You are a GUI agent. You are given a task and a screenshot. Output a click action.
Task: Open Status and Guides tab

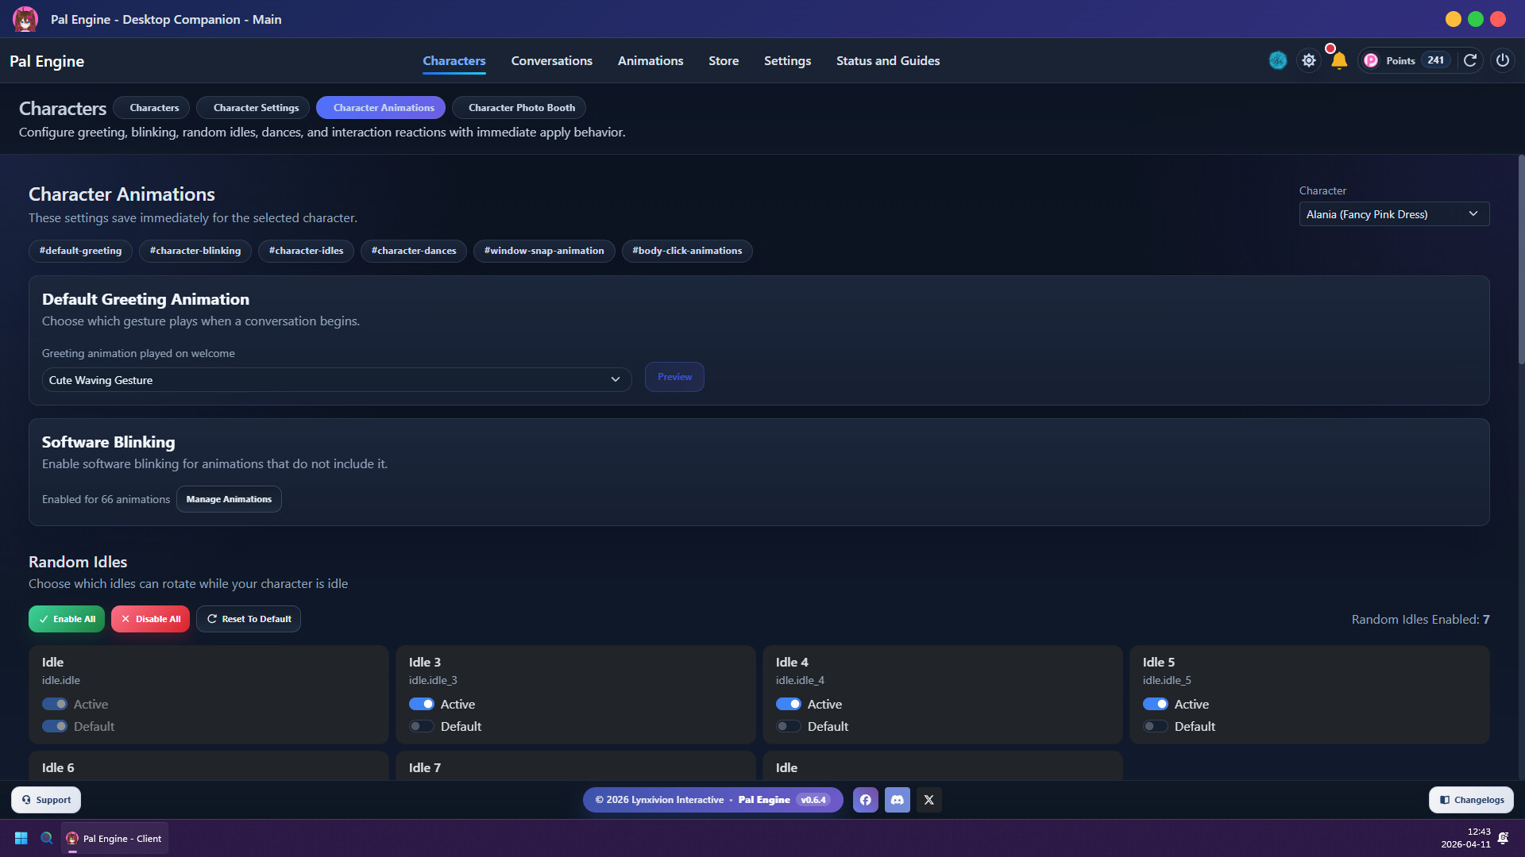click(888, 60)
